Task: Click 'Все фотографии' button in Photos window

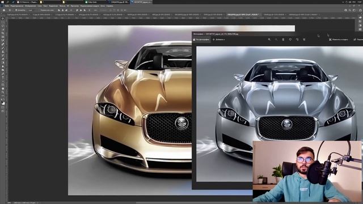Action: coord(201,40)
